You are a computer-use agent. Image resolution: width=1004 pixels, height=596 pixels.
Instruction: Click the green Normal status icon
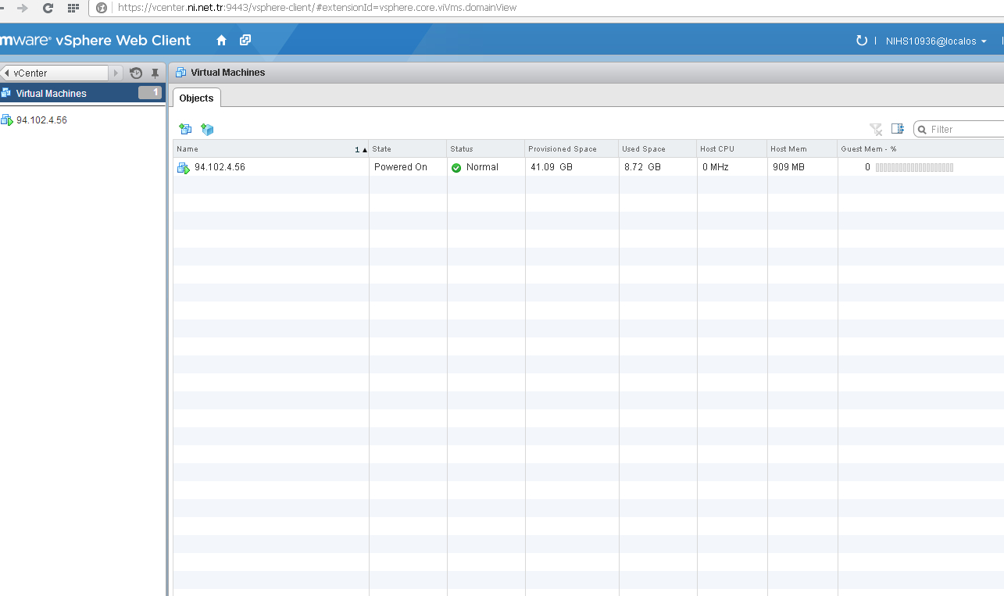[456, 168]
